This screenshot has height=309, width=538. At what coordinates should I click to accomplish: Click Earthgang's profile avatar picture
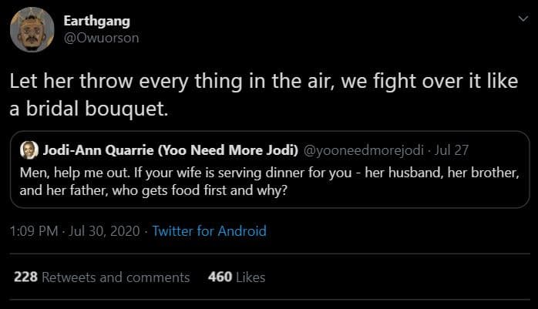coord(32,30)
